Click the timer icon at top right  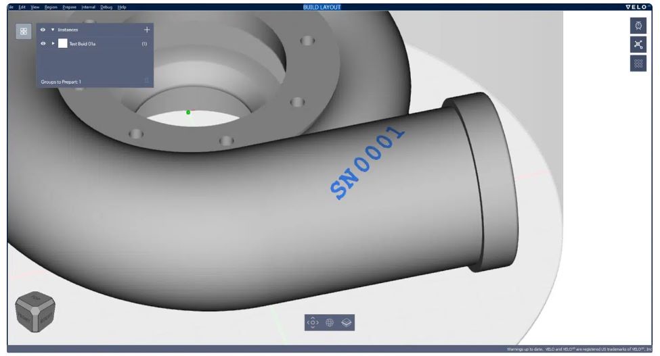pyautogui.click(x=638, y=26)
